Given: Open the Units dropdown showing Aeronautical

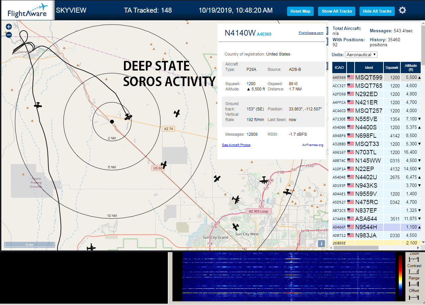Looking at the screenshot, I should pyautogui.click(x=361, y=55).
